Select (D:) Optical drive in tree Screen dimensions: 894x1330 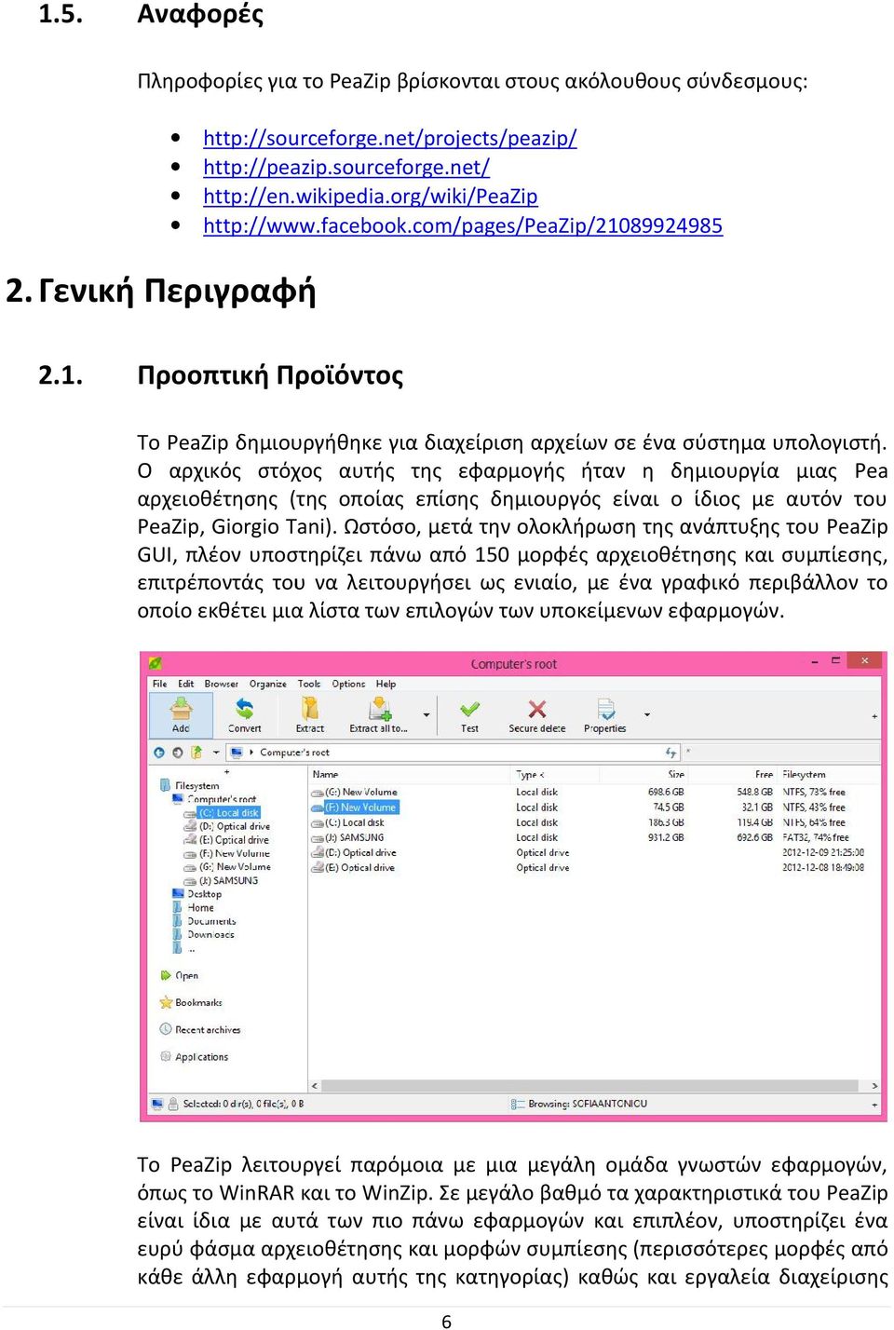click(235, 826)
